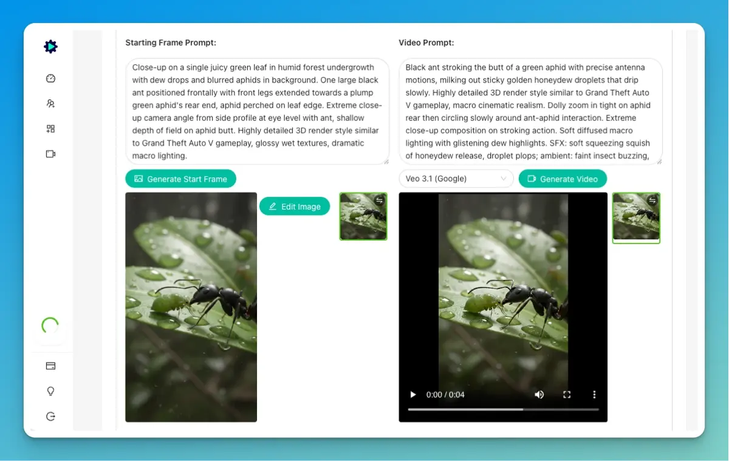Mute the video player volume
This screenshot has width=729, height=461.
point(539,395)
